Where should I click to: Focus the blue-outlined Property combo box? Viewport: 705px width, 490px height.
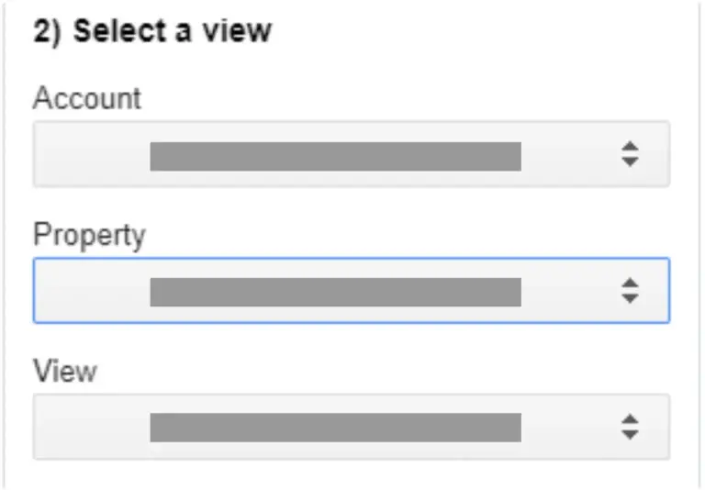[92, 291]
